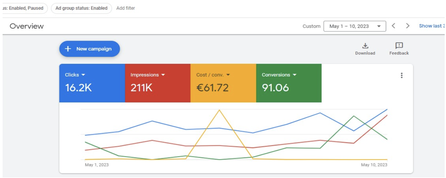
Task: Click the Show last link
Action: coord(432,26)
